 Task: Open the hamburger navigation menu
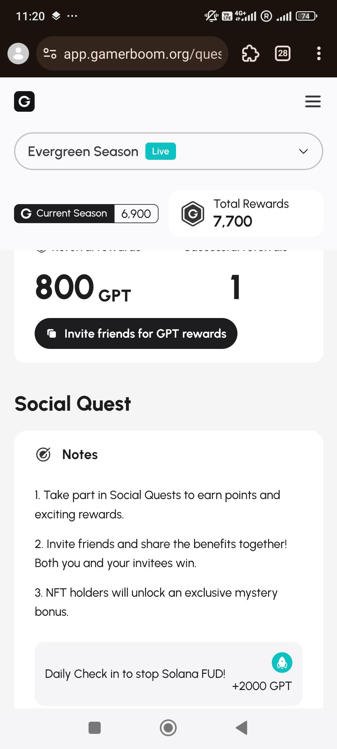click(x=313, y=101)
